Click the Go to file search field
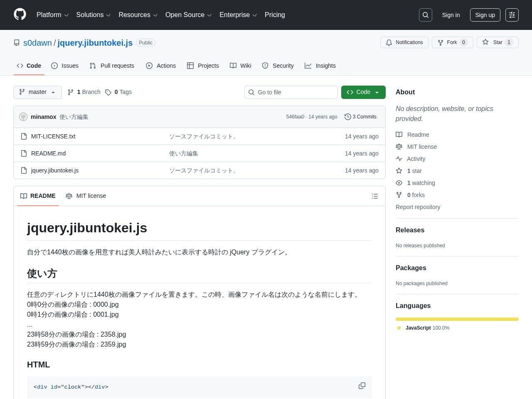 click(291, 92)
